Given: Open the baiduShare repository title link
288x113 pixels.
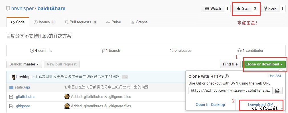Looking at the screenshot, I should [51, 9].
